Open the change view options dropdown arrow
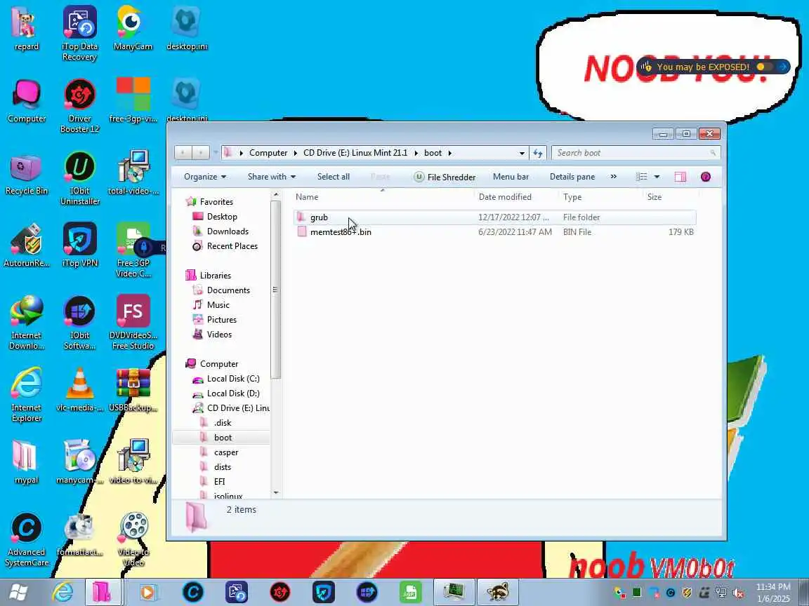809x606 pixels. [657, 177]
